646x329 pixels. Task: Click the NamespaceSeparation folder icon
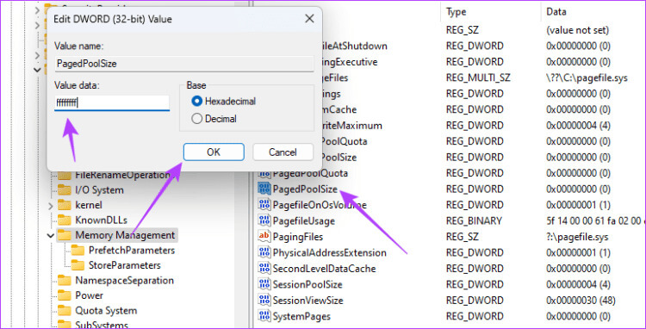(65, 281)
